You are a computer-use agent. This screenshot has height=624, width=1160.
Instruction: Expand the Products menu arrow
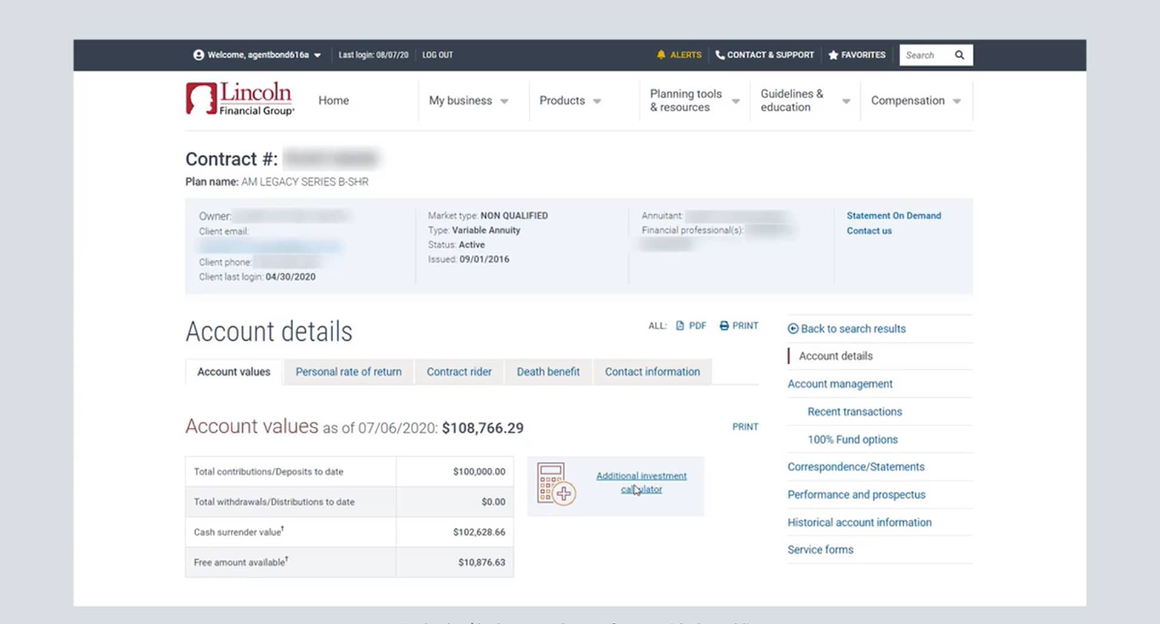tap(597, 102)
